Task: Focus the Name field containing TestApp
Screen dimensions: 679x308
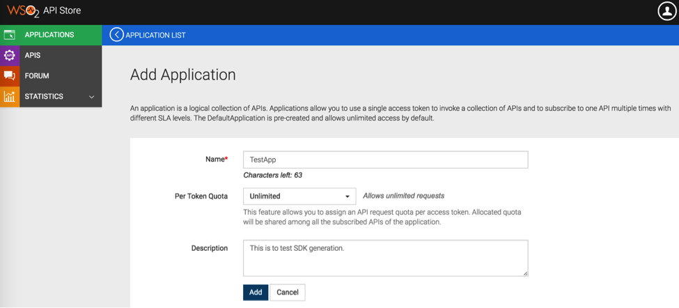Action: pos(385,160)
